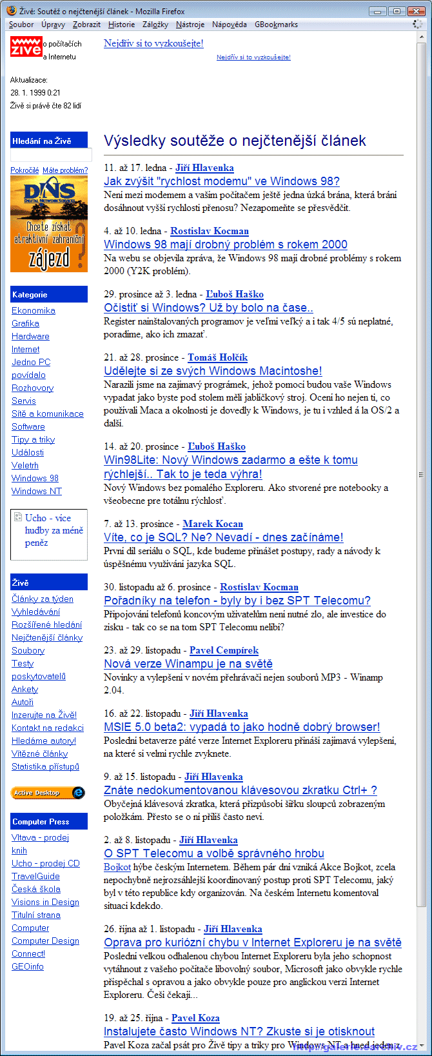Open Statistika přístupů link

[x=45, y=766]
